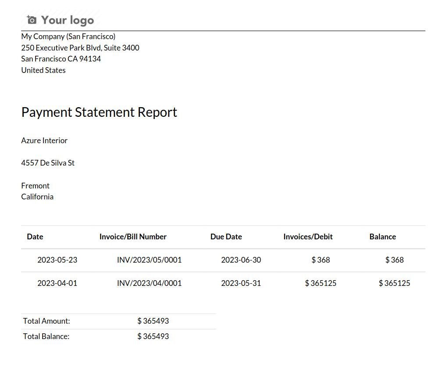The image size is (446, 379).
Task: Click the Invoice/Bill Number column header
Action: click(x=133, y=237)
